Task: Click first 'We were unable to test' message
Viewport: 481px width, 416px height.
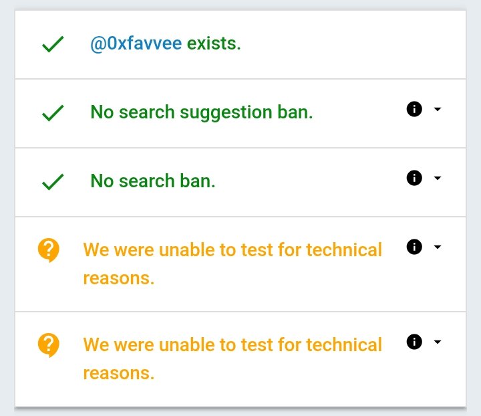Action: coord(232,250)
